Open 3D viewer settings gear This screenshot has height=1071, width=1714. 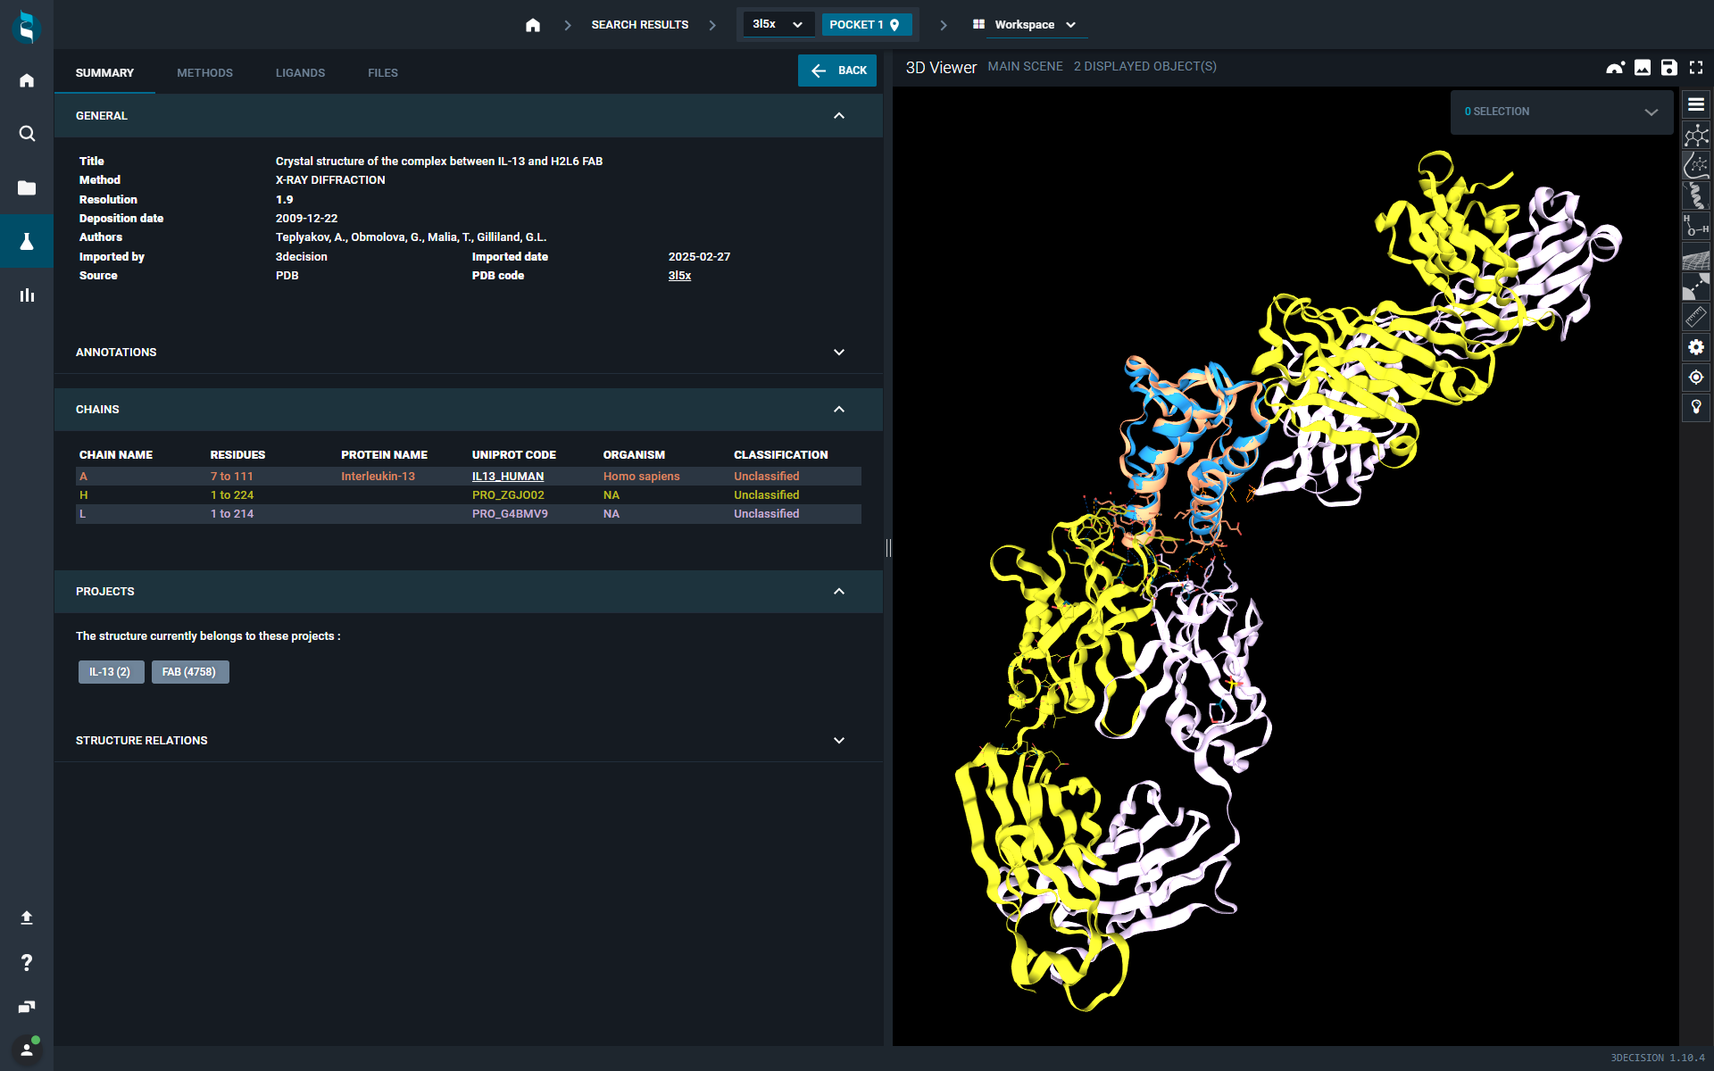(x=1695, y=347)
